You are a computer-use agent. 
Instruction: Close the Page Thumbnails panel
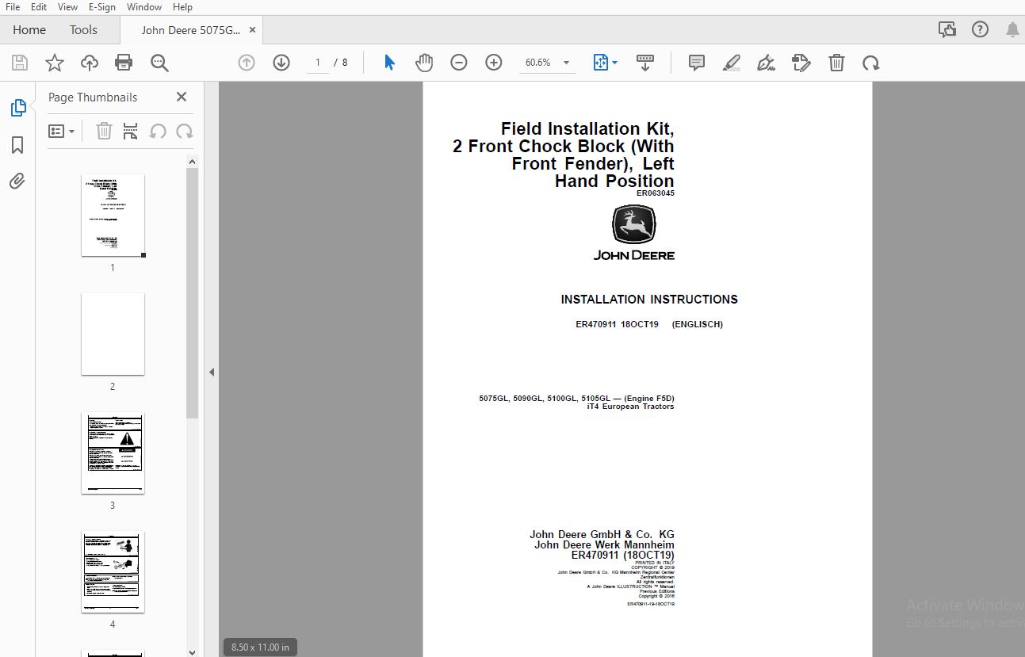(182, 97)
